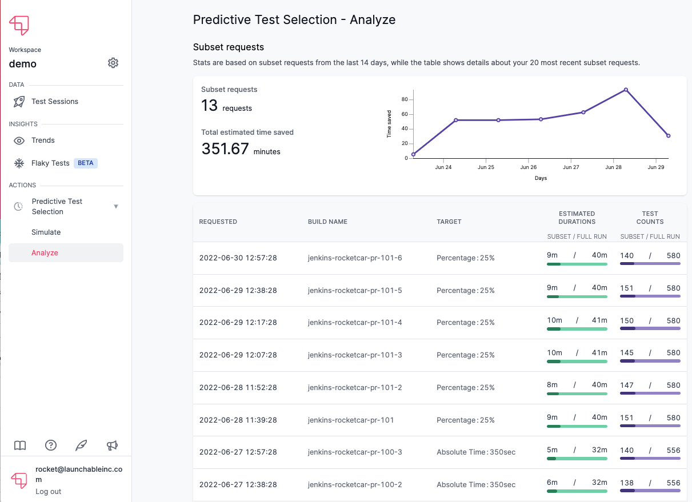Open workspace settings with the gear icon
The height and width of the screenshot is (502, 692).
coord(113,63)
